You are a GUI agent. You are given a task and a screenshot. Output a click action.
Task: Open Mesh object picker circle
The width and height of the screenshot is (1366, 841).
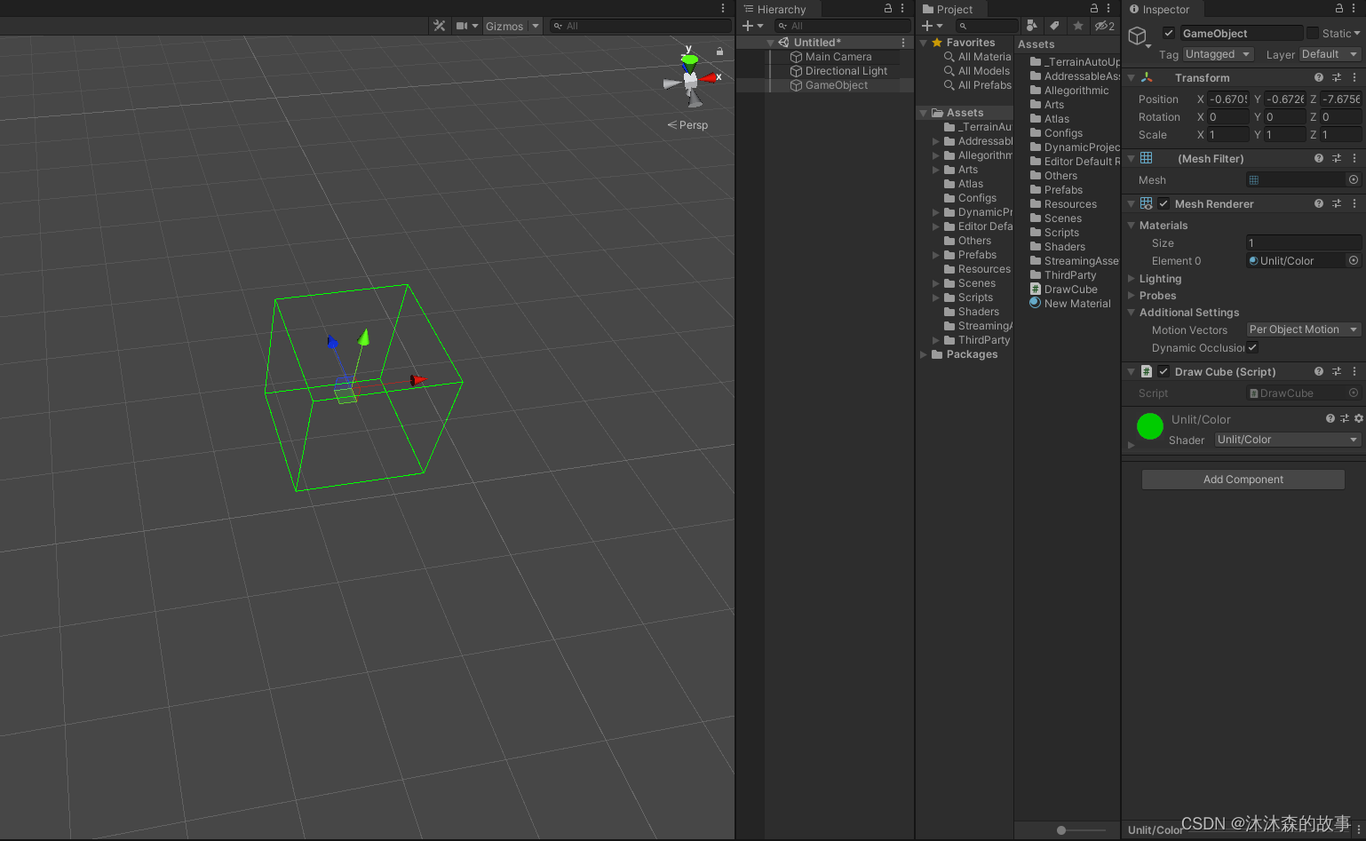(1354, 179)
